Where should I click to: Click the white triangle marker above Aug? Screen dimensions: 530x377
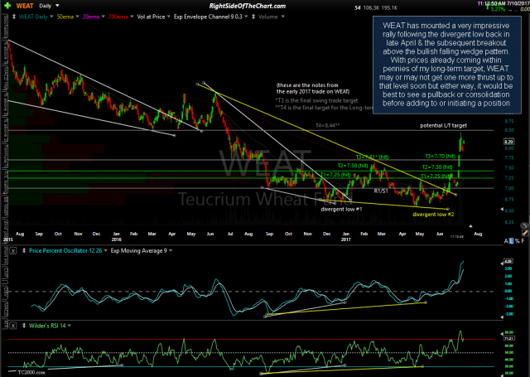tap(470, 226)
